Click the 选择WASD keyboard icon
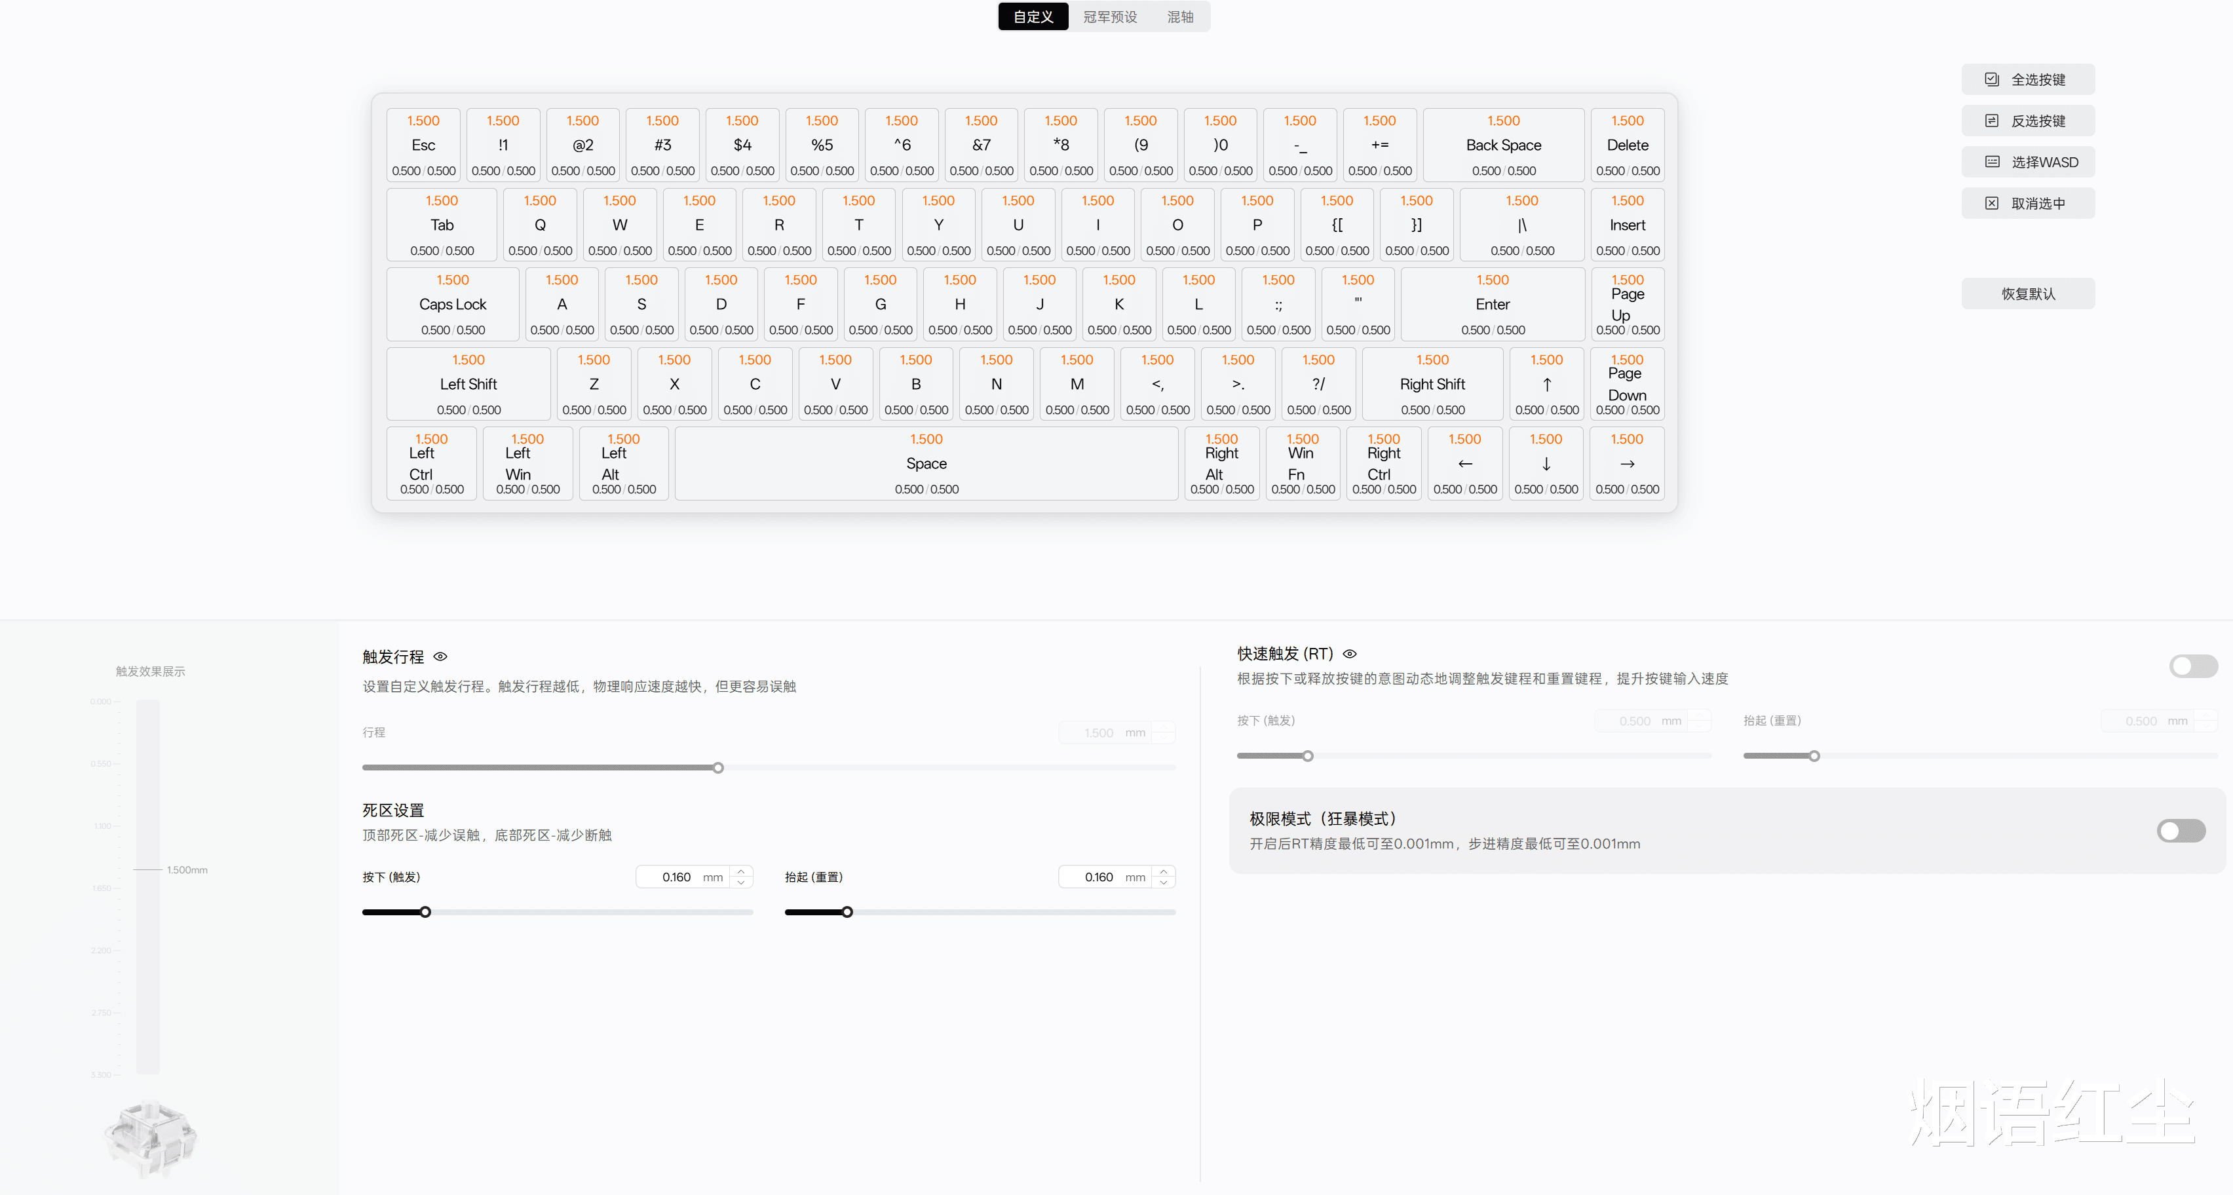2233x1195 pixels. (x=1992, y=162)
